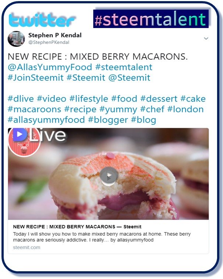Open the #dessert hashtag

tap(159, 99)
